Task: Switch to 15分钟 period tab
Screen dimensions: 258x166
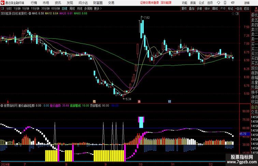Action: pos(35,9)
